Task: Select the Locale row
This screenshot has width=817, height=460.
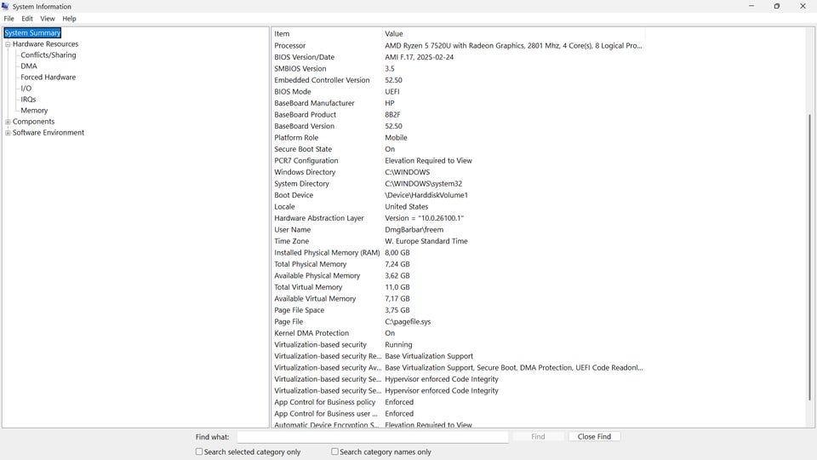Action: (458, 206)
